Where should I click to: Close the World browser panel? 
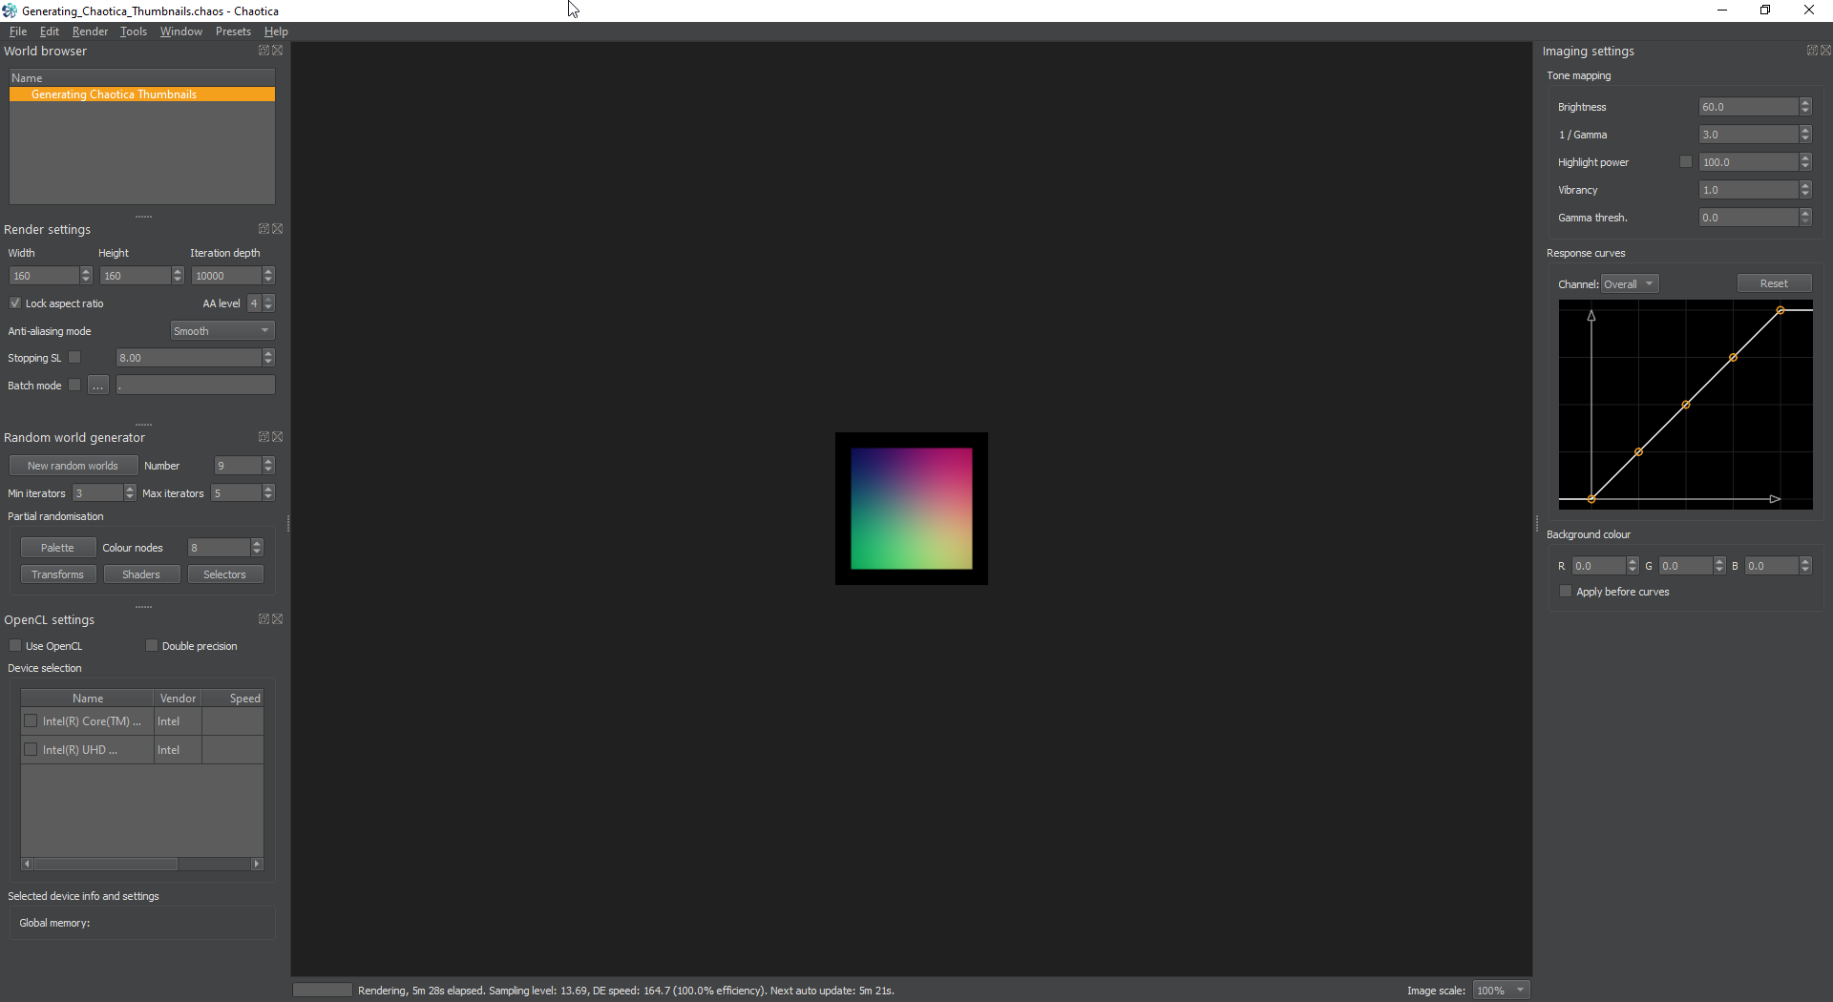(x=278, y=51)
